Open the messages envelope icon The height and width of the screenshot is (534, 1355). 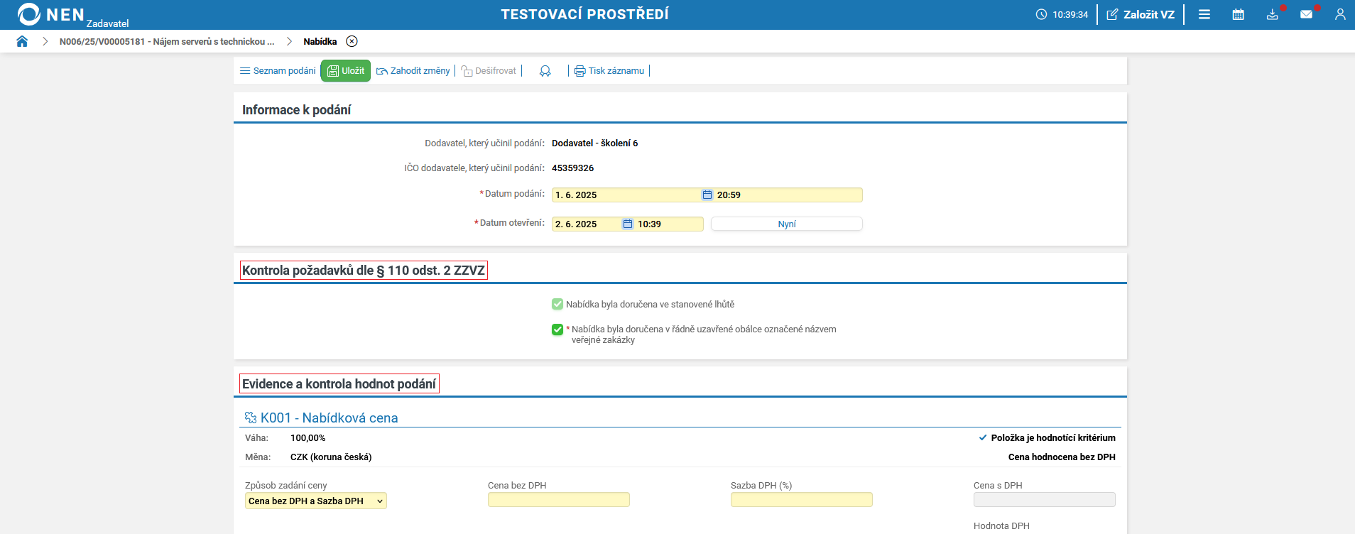click(1306, 14)
